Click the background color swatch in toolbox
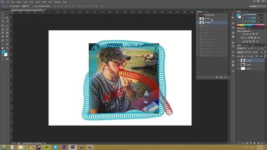This screenshot has height=150, width=267. [6, 55]
